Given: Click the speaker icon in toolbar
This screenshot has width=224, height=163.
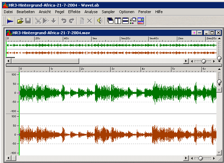Looking at the screenshot, I should (x=100, y=21).
